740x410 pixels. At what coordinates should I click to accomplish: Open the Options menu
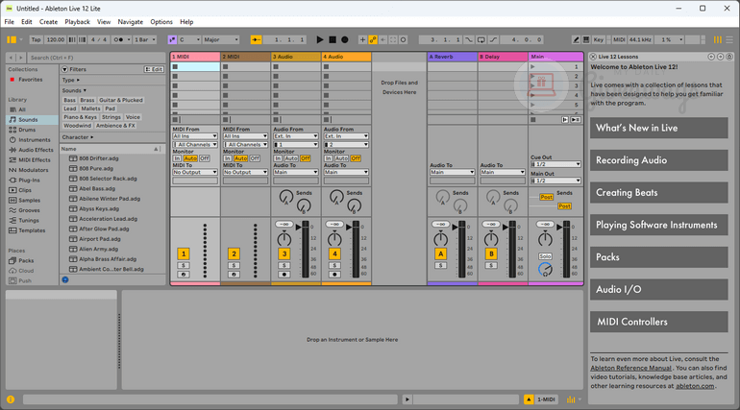tap(161, 22)
